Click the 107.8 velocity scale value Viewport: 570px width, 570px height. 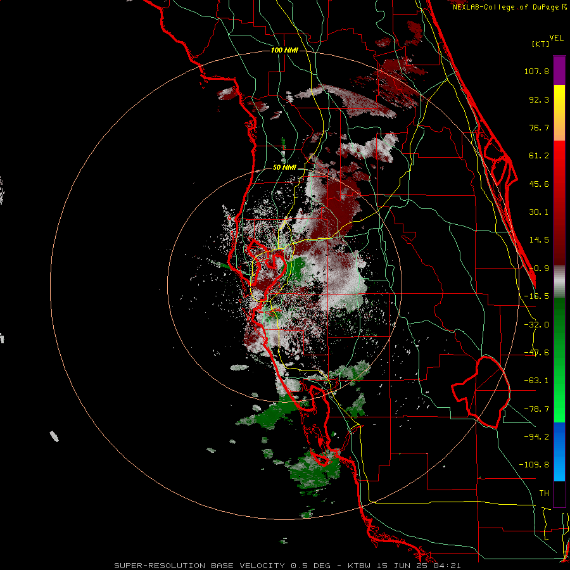(536, 71)
